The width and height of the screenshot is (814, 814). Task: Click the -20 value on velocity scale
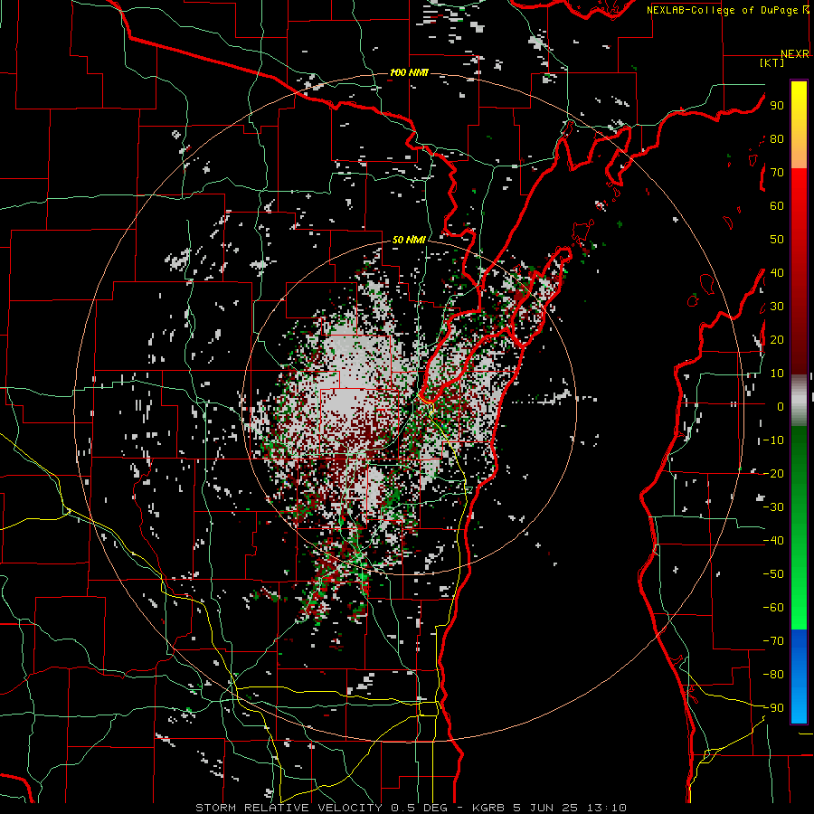(773, 473)
